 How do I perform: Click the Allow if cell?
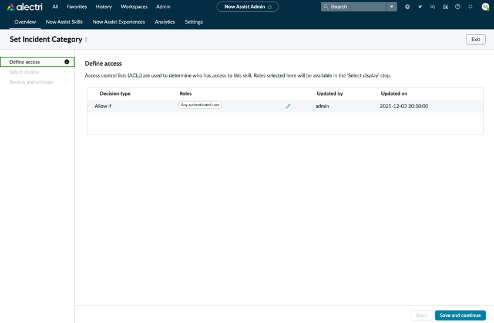click(103, 106)
